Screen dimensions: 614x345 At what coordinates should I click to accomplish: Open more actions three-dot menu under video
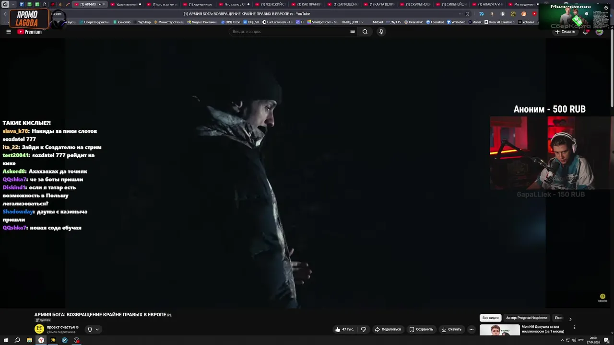coord(472,329)
